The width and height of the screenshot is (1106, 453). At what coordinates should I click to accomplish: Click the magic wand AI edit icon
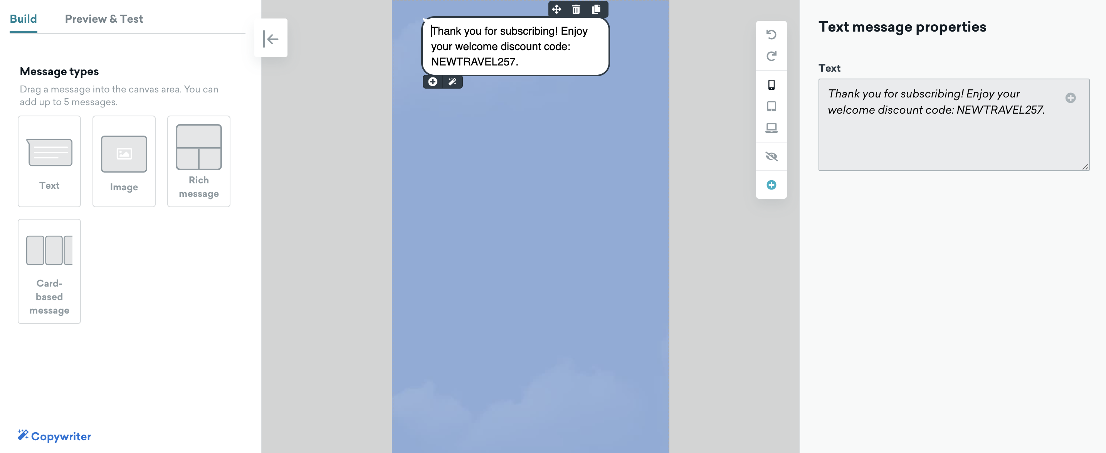[452, 81]
